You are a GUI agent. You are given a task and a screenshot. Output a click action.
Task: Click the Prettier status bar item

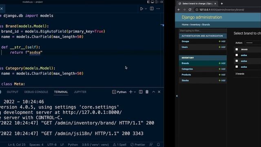pyautogui.click(x=138, y=145)
